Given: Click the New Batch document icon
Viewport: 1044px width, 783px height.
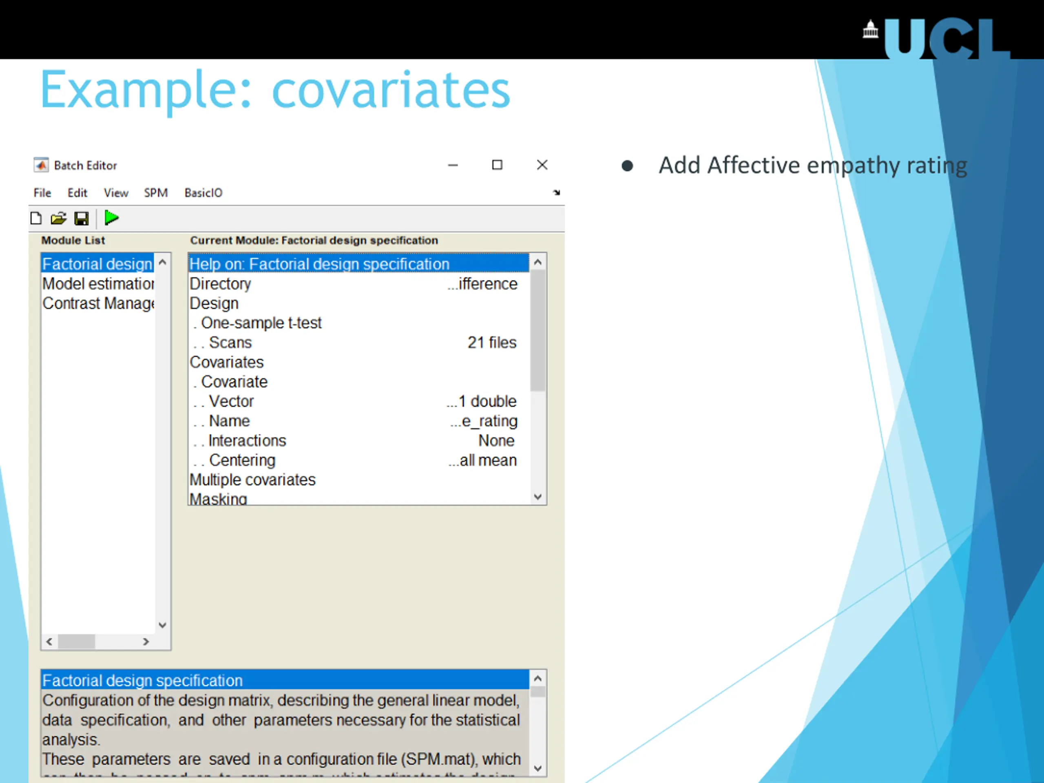Looking at the screenshot, I should pyautogui.click(x=36, y=219).
